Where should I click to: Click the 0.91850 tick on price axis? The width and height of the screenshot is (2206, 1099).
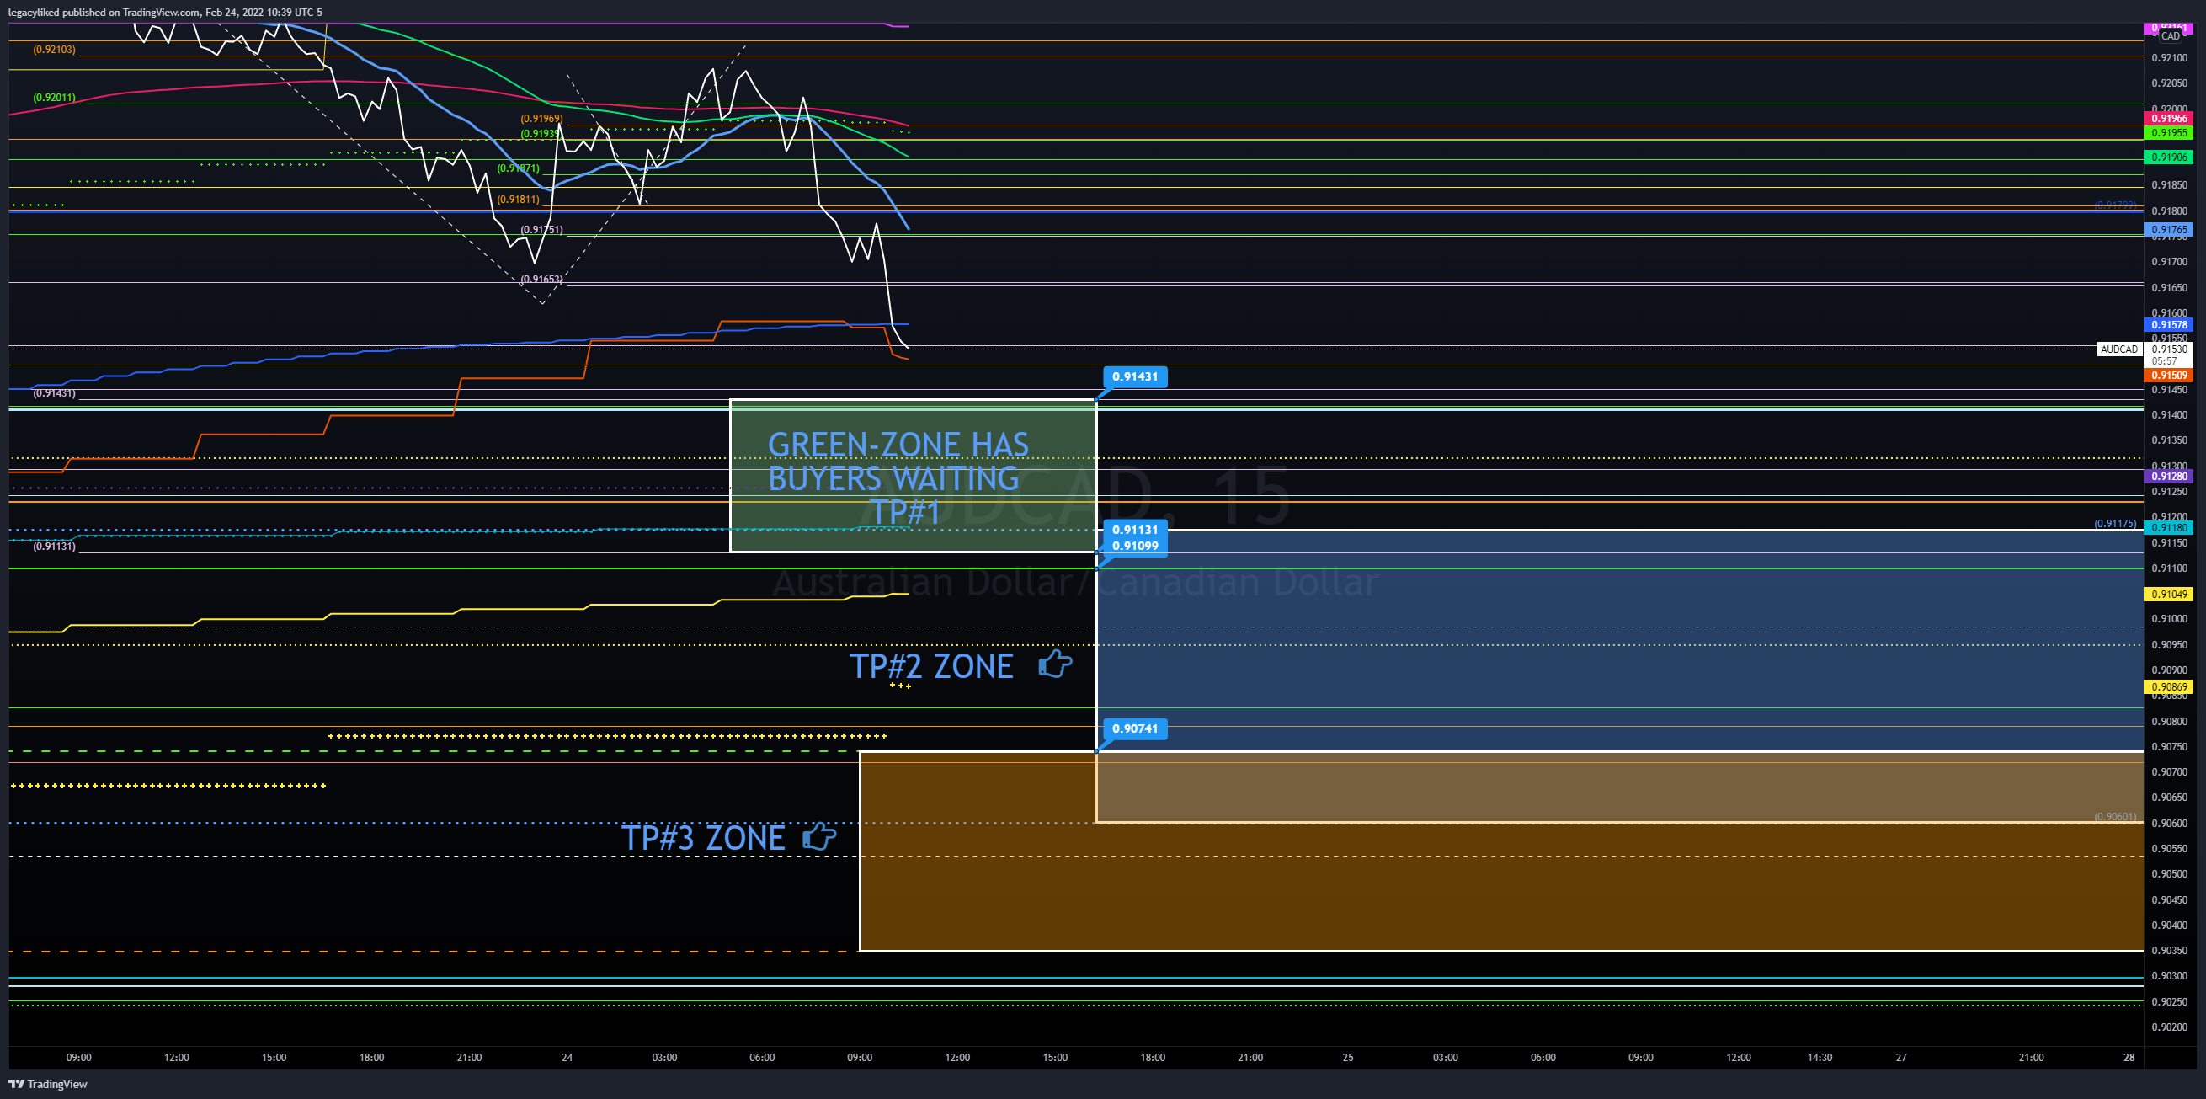2169,185
